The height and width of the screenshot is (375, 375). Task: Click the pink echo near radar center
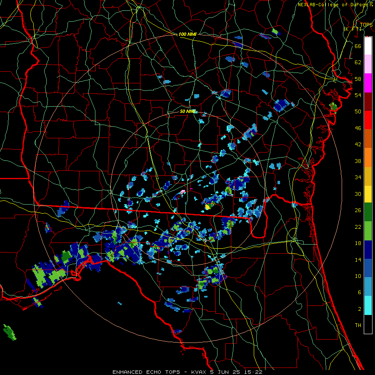tap(183, 191)
